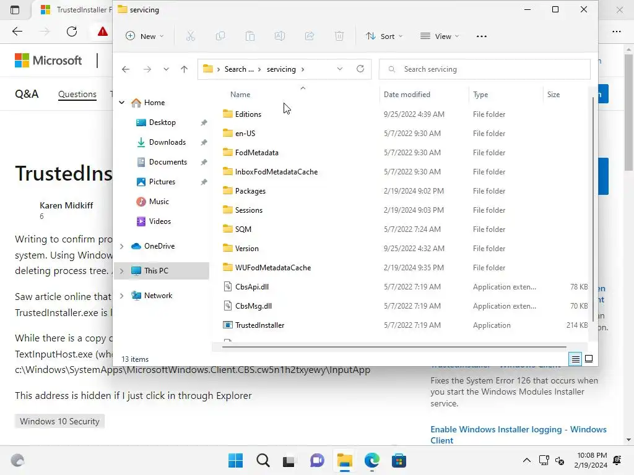The width and height of the screenshot is (634, 475).
Task: Switch to details view layout icon
Action: click(x=575, y=359)
